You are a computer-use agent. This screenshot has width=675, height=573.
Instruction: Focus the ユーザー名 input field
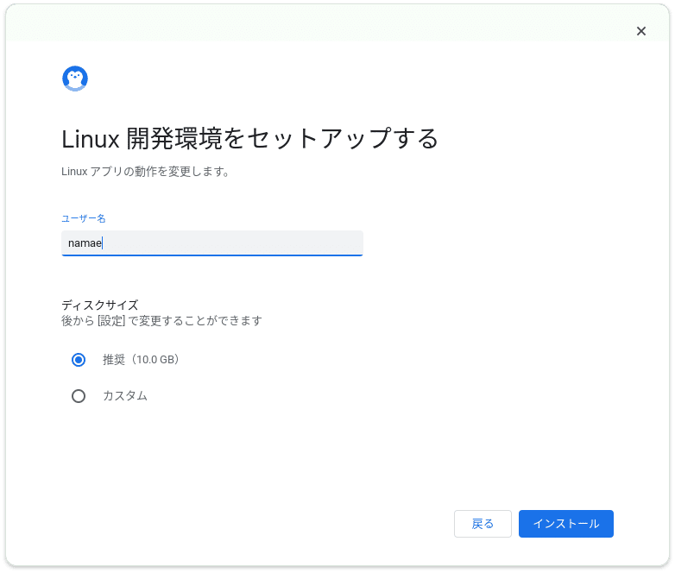pos(212,243)
